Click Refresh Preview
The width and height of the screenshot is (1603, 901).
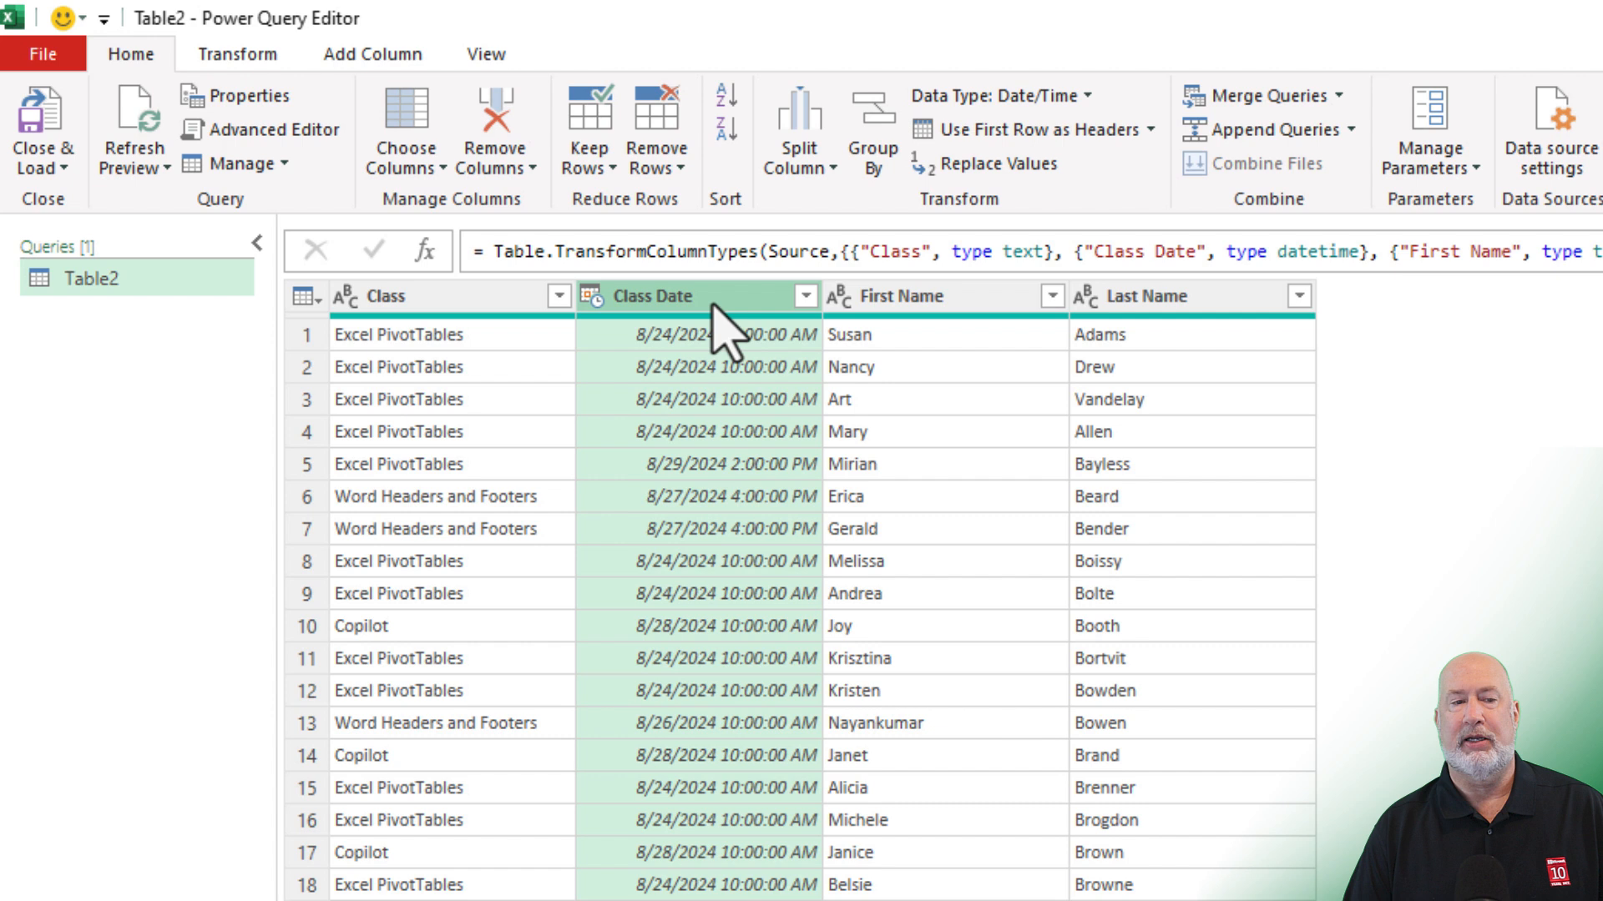pos(133,129)
